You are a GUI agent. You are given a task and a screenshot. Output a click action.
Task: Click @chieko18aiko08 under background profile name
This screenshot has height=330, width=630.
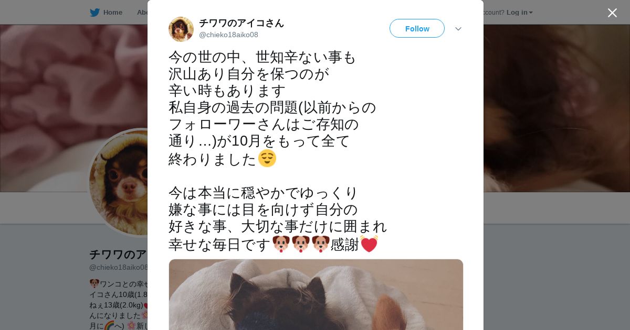[x=119, y=267]
